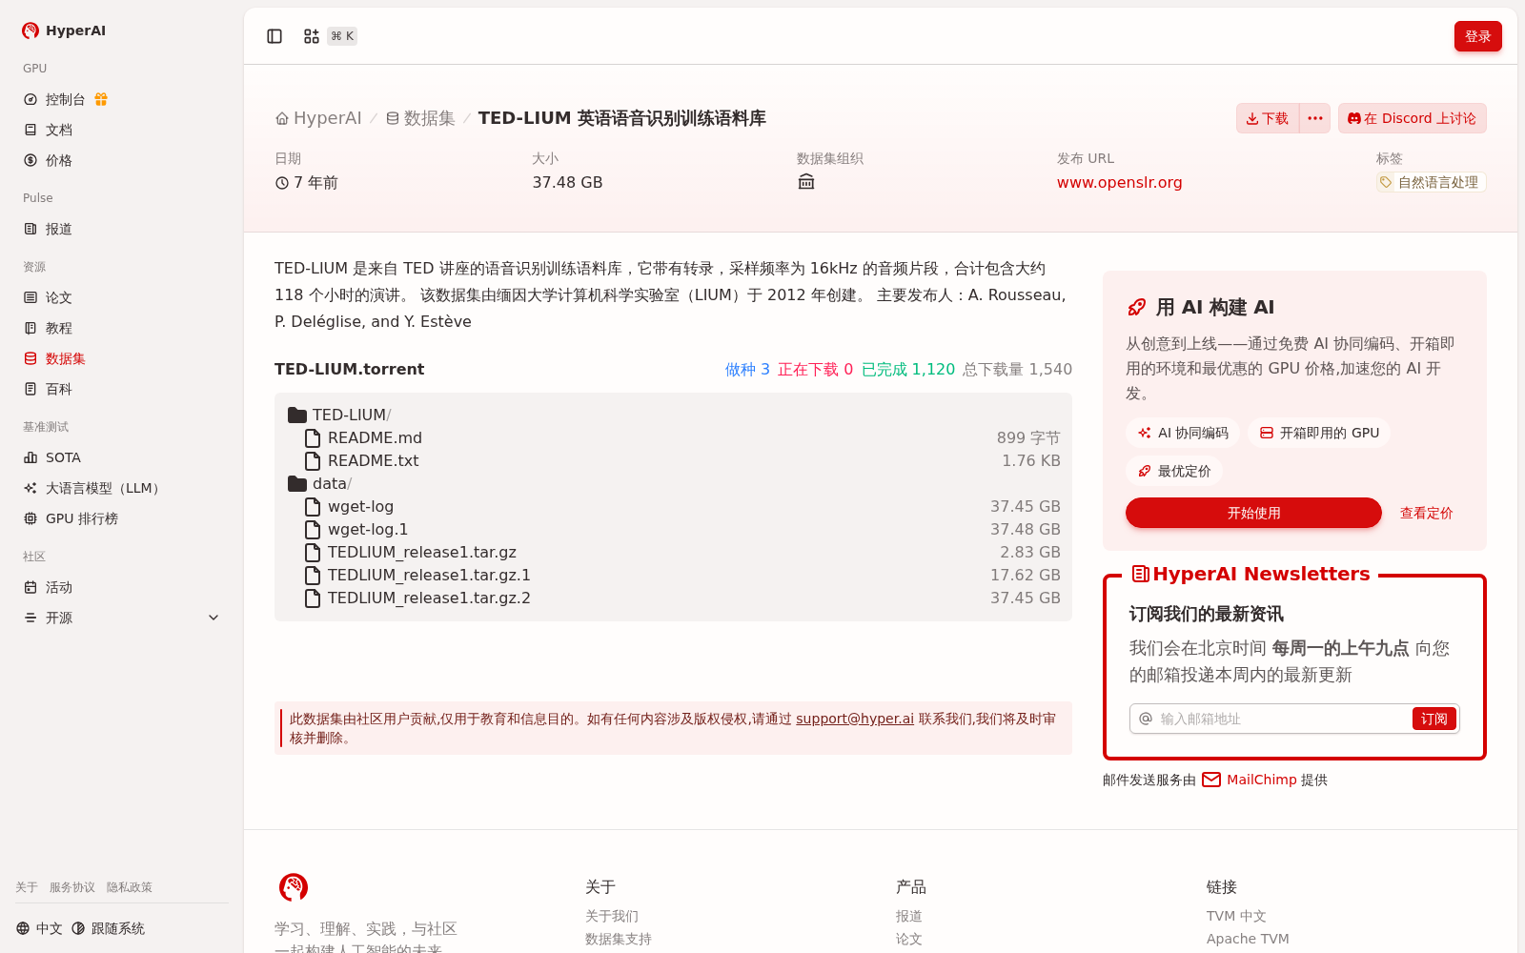The height and width of the screenshot is (953, 1525).
Task: Open the more options ellipsis menu
Action: (x=1315, y=118)
